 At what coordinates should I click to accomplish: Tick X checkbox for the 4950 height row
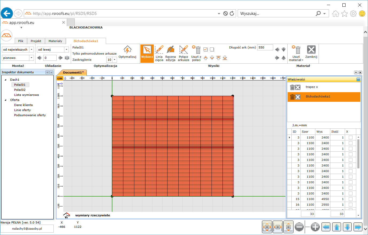coord(351,199)
